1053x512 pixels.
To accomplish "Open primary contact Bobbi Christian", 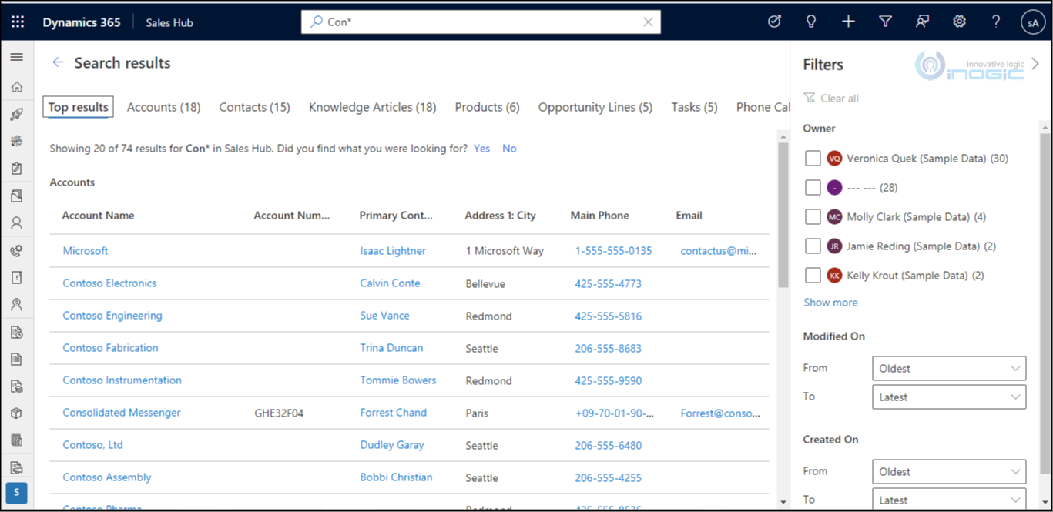I will point(396,477).
